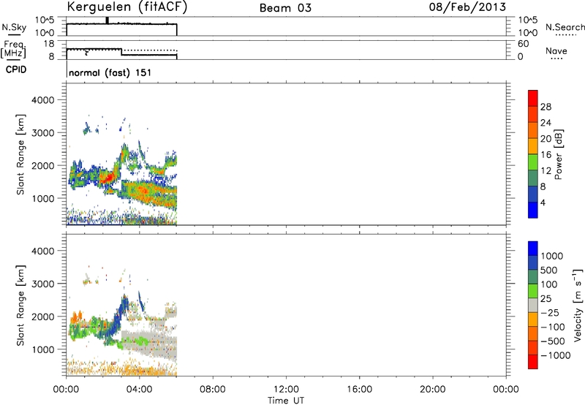Image resolution: width=585 pixels, height=405 pixels.
Task: Click the "4000" tick on the power panel range axis
Action: click(43, 100)
